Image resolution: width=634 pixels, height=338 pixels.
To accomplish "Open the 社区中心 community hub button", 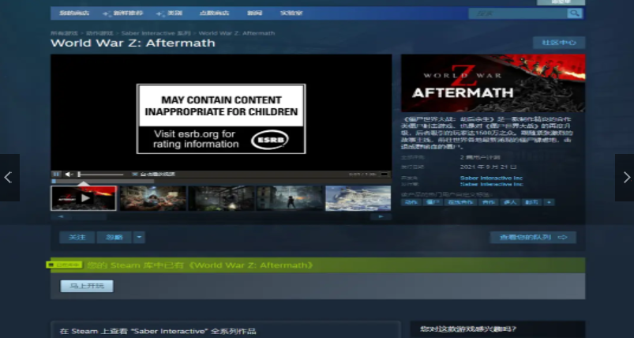I will [559, 43].
